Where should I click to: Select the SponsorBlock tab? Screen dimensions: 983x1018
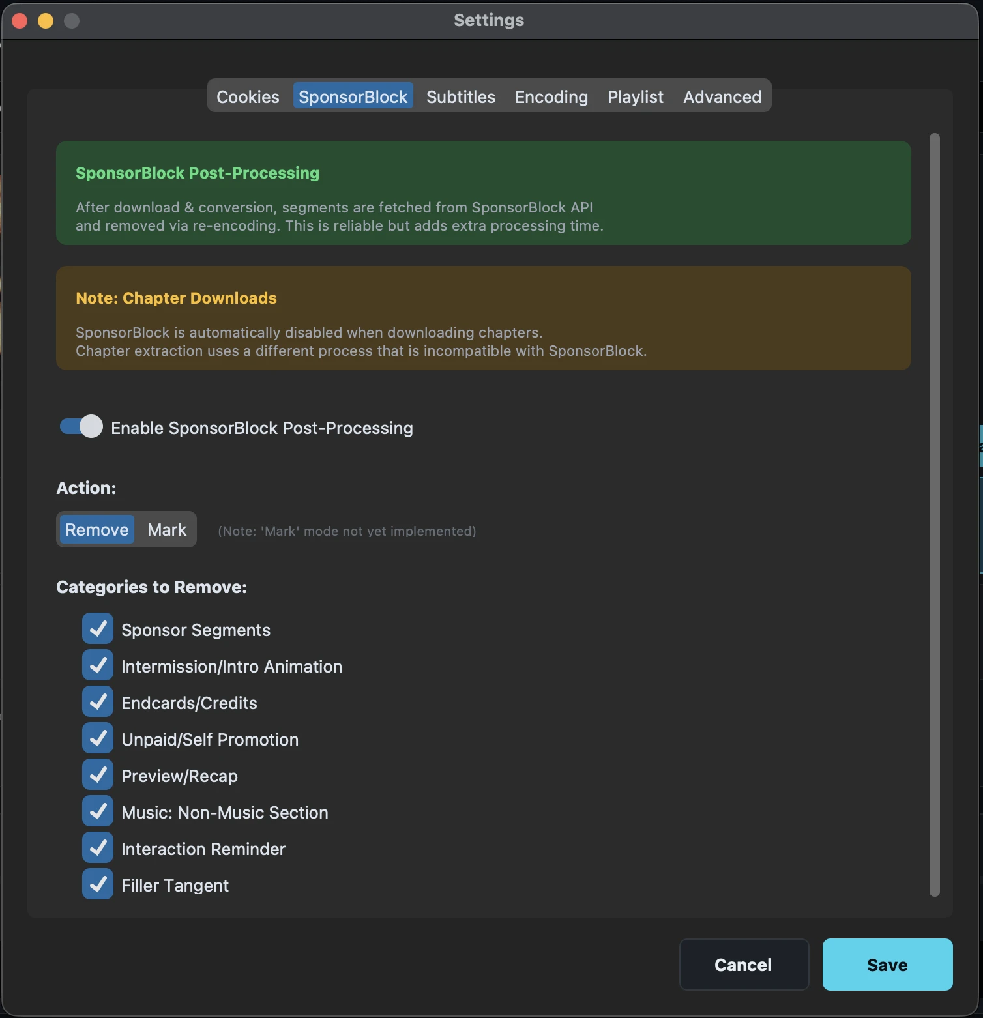[x=353, y=96]
